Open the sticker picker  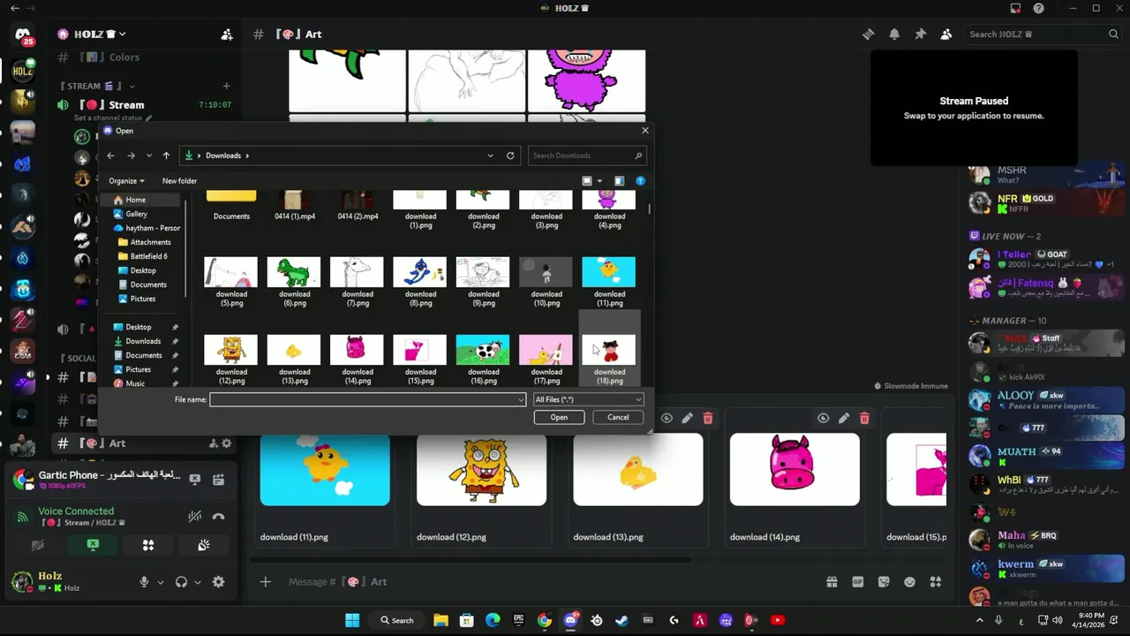pyautogui.click(x=884, y=582)
